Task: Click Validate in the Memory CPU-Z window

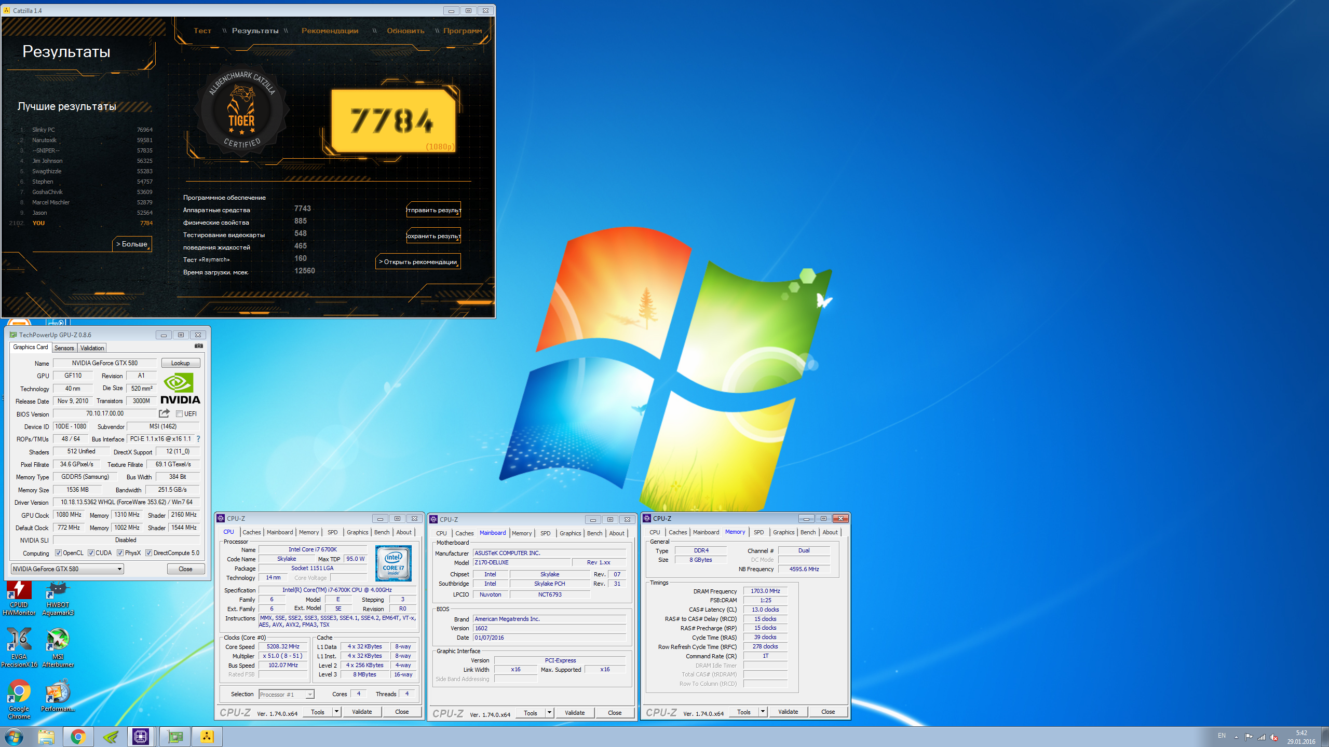Action: pyautogui.click(x=788, y=712)
